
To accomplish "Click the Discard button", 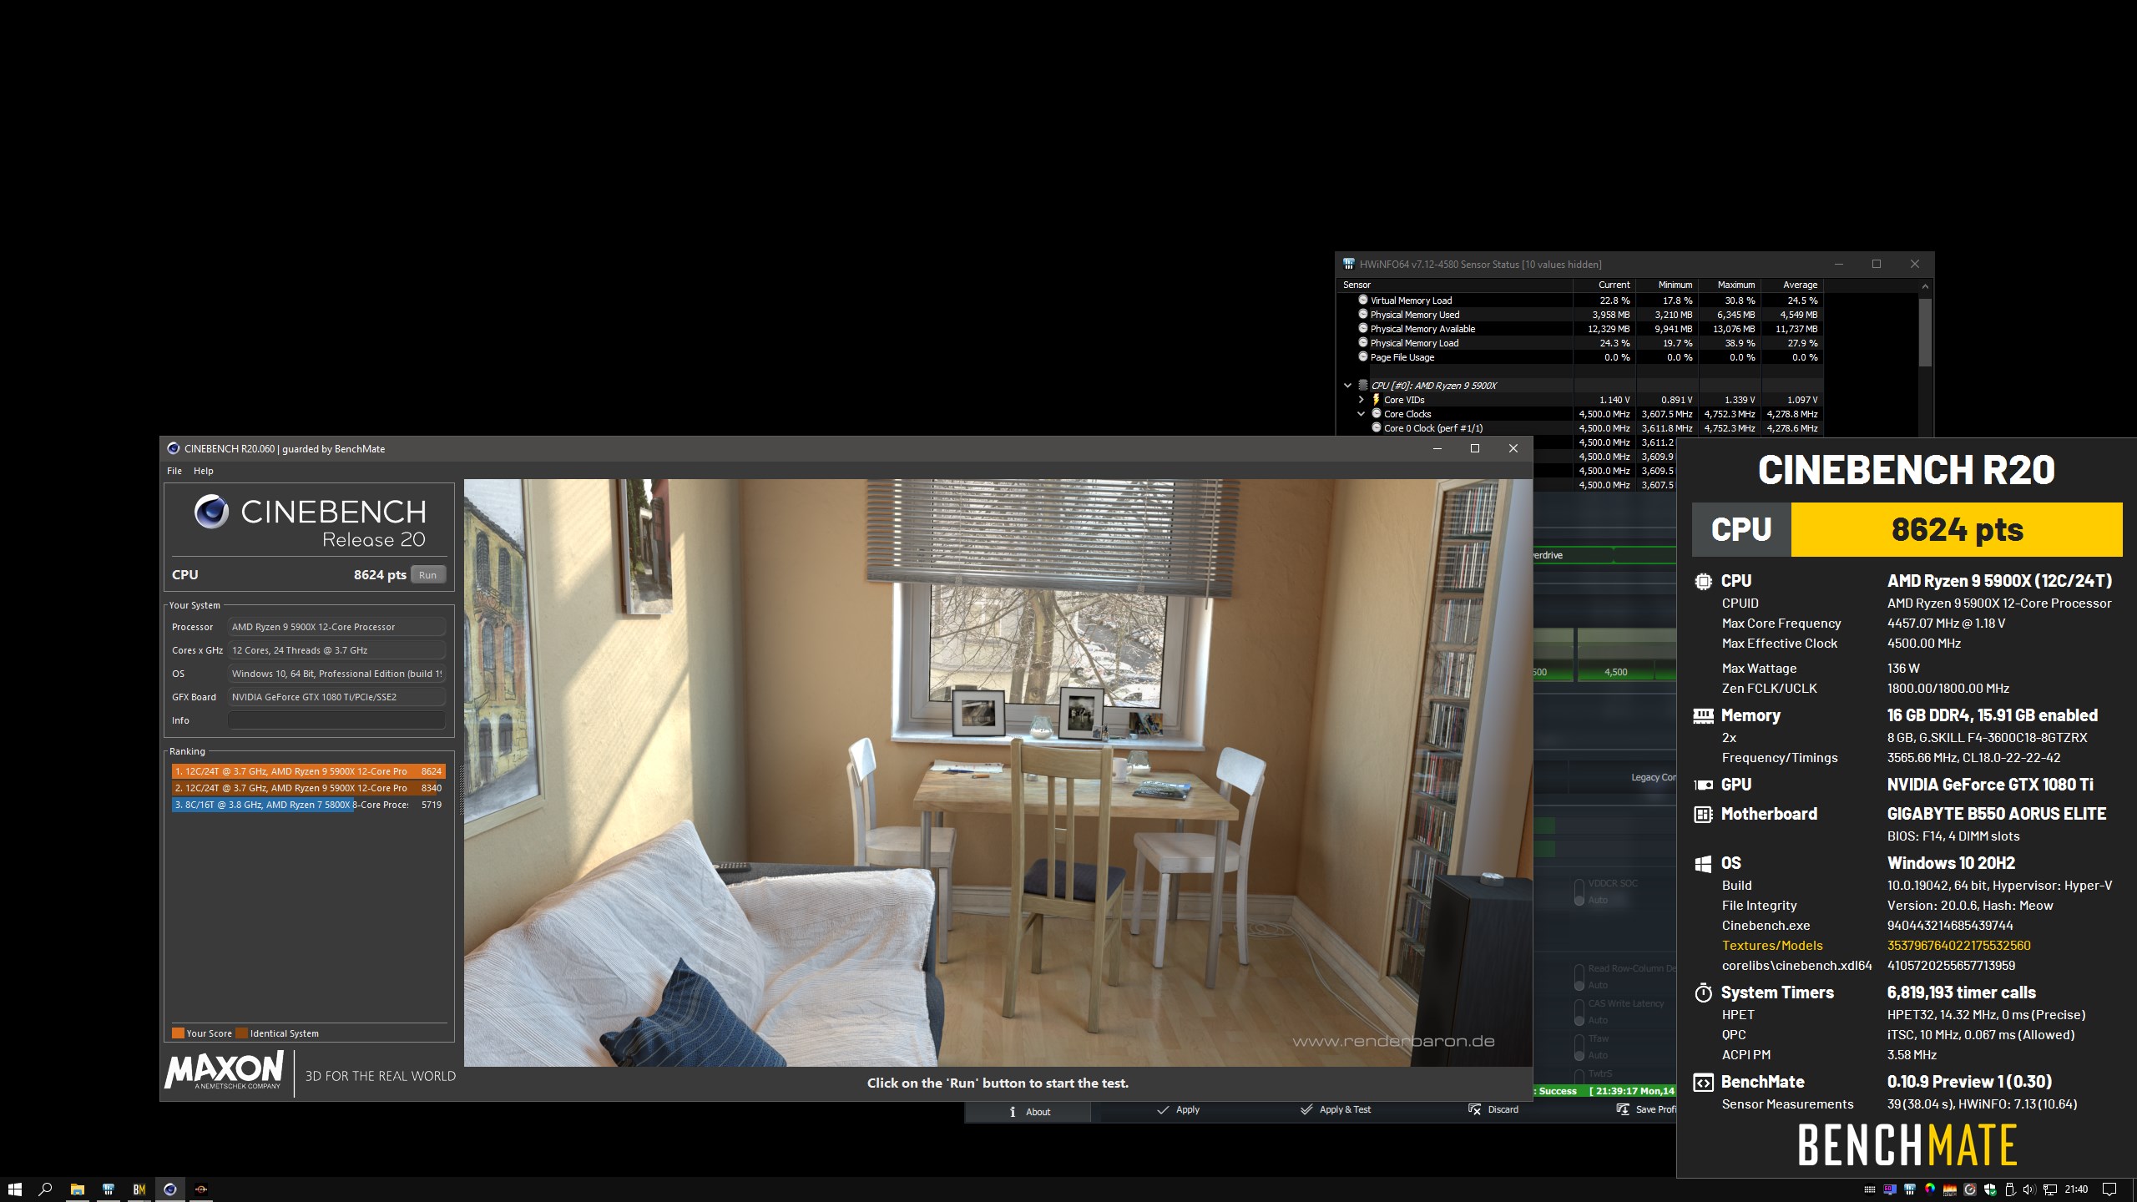I will point(1493,1110).
